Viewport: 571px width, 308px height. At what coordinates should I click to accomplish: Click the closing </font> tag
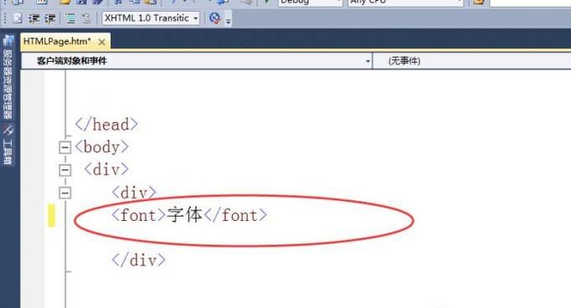coord(235,215)
